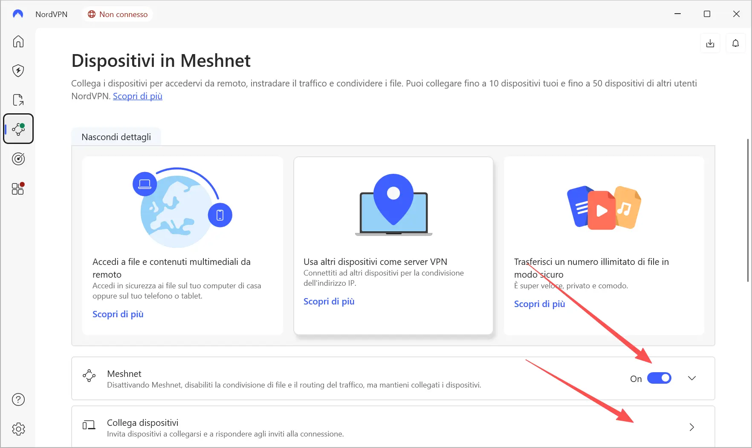Open the Home icon in sidebar
Screen dimensions: 752x448
tap(18, 42)
